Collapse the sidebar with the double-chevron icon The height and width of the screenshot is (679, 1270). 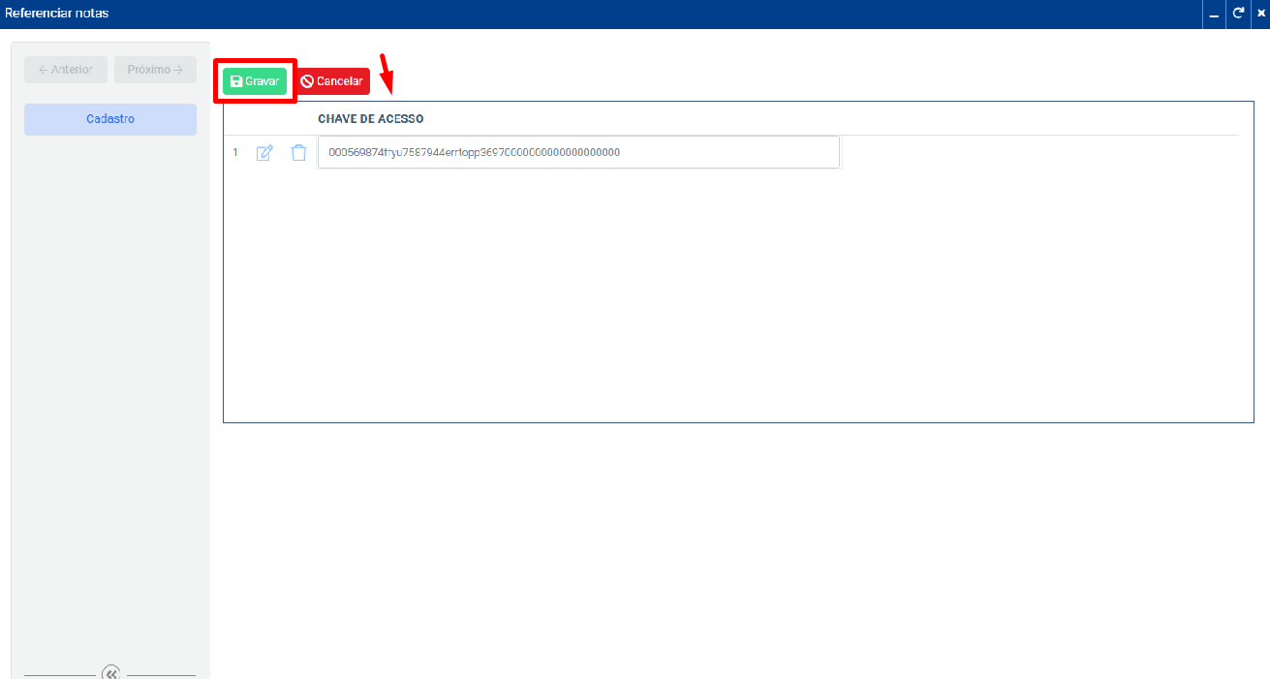pyautogui.click(x=110, y=672)
